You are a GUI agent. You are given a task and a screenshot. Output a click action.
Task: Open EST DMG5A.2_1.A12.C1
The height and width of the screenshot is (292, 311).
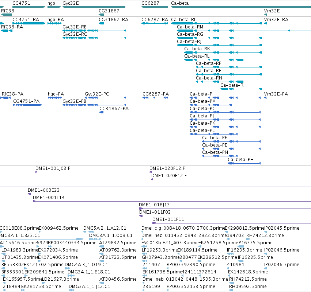click(x=105, y=228)
